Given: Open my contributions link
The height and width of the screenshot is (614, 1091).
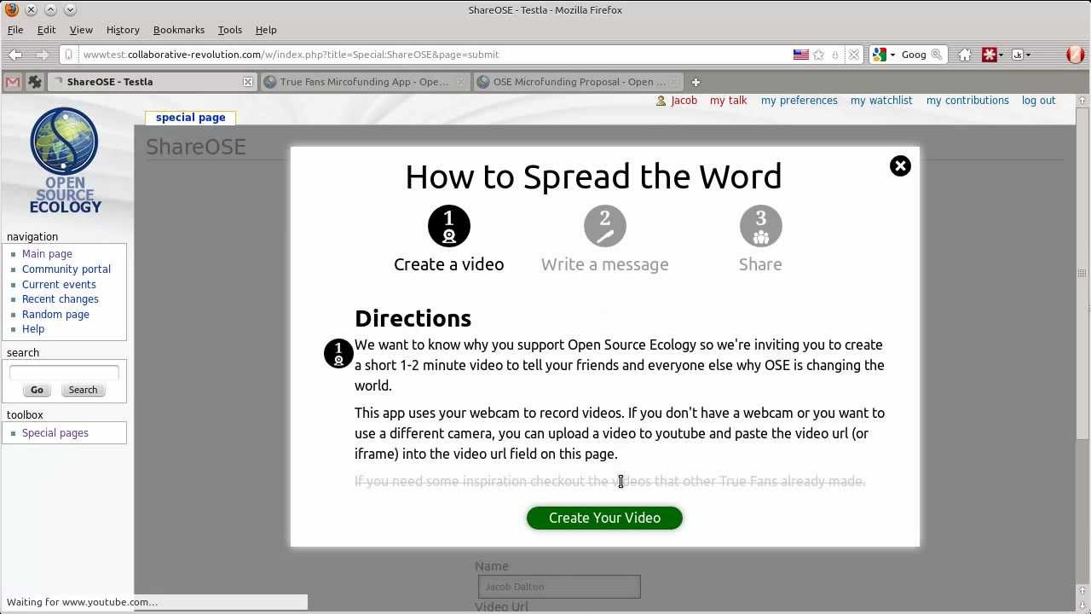Looking at the screenshot, I should coord(967,101).
